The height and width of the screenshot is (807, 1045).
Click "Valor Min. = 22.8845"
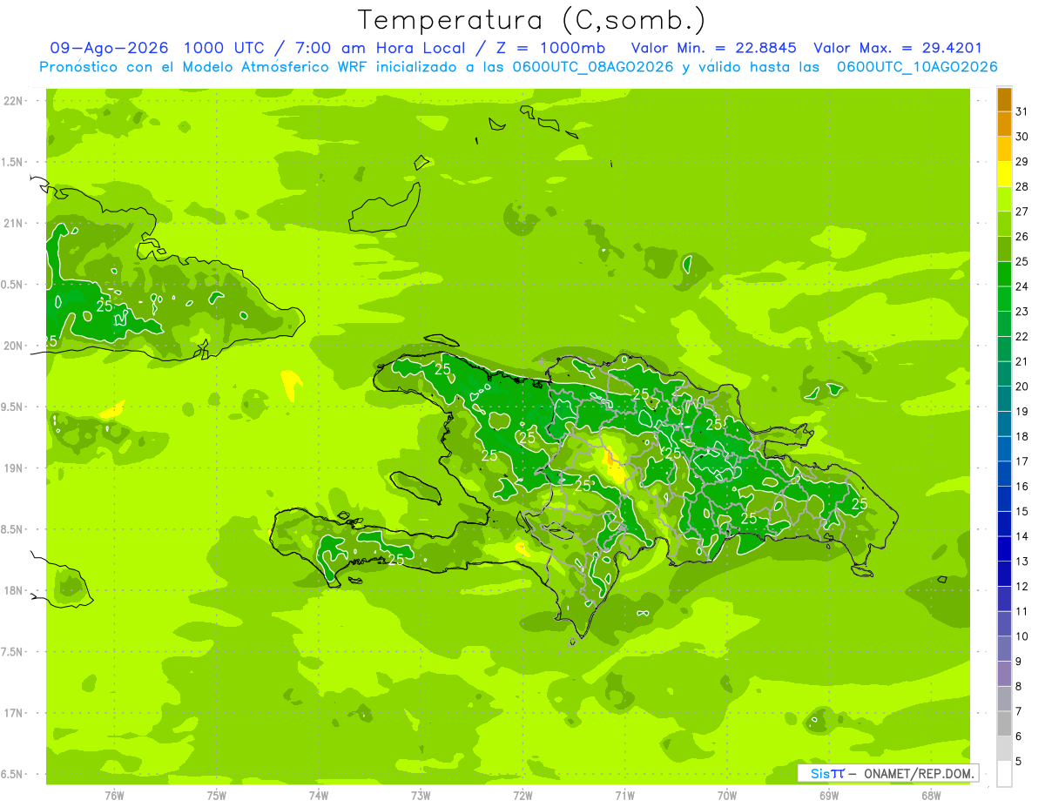pyautogui.click(x=714, y=48)
